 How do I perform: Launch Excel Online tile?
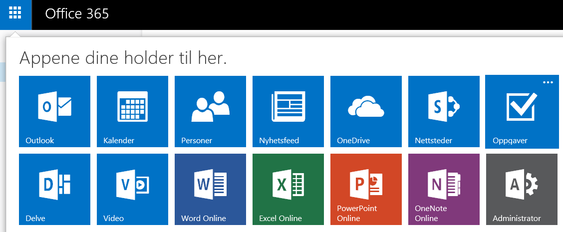click(x=288, y=189)
